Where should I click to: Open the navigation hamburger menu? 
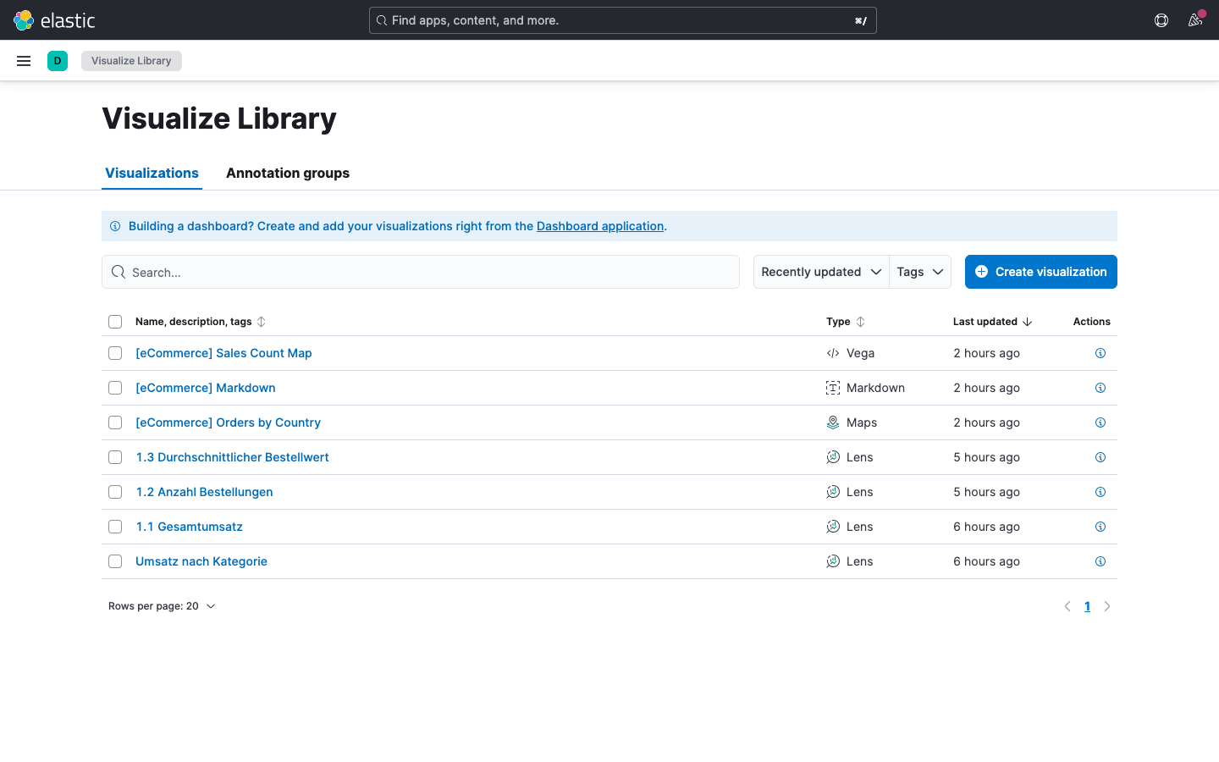(x=23, y=60)
